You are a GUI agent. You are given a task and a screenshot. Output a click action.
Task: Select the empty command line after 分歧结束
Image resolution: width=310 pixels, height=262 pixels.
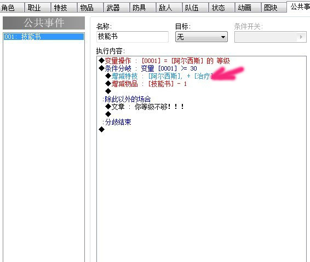[102, 130]
